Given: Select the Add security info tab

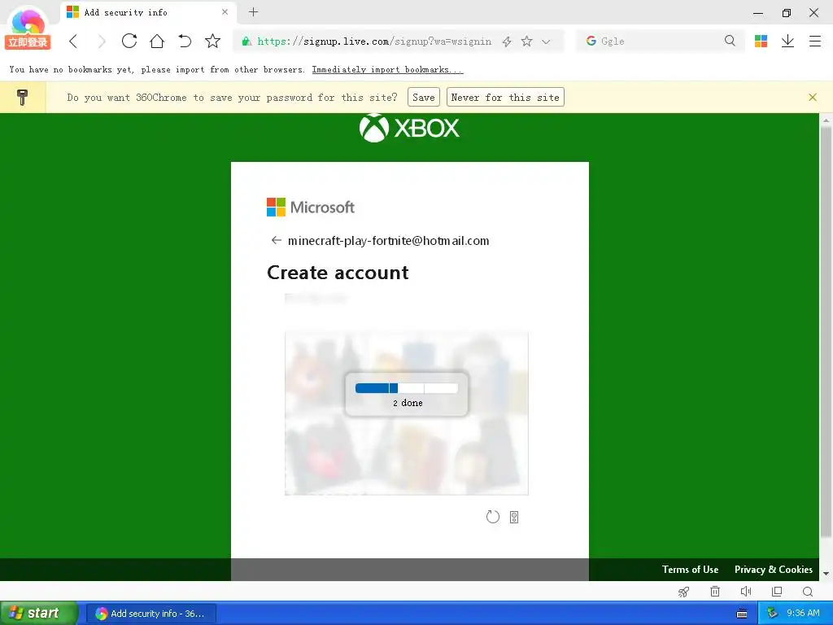Looking at the screenshot, I should pos(148,12).
